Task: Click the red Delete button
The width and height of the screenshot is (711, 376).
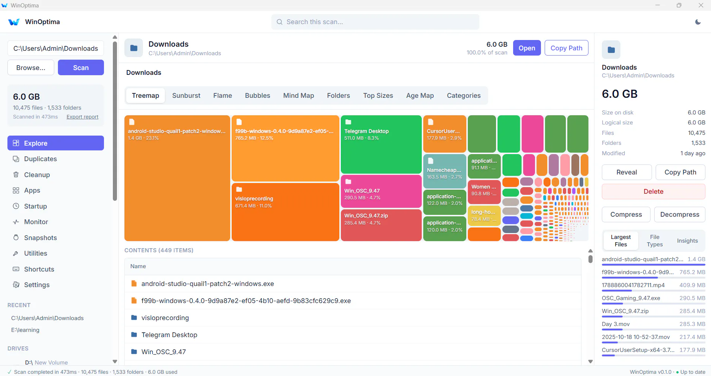Action: point(653,192)
